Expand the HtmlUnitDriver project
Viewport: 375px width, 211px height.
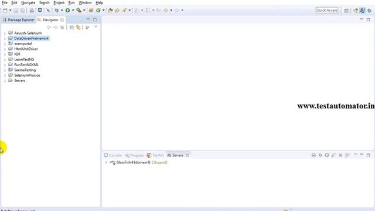coord(5,49)
